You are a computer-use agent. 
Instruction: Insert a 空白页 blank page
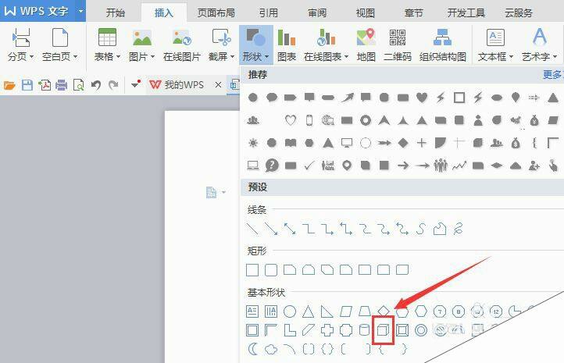click(x=59, y=37)
